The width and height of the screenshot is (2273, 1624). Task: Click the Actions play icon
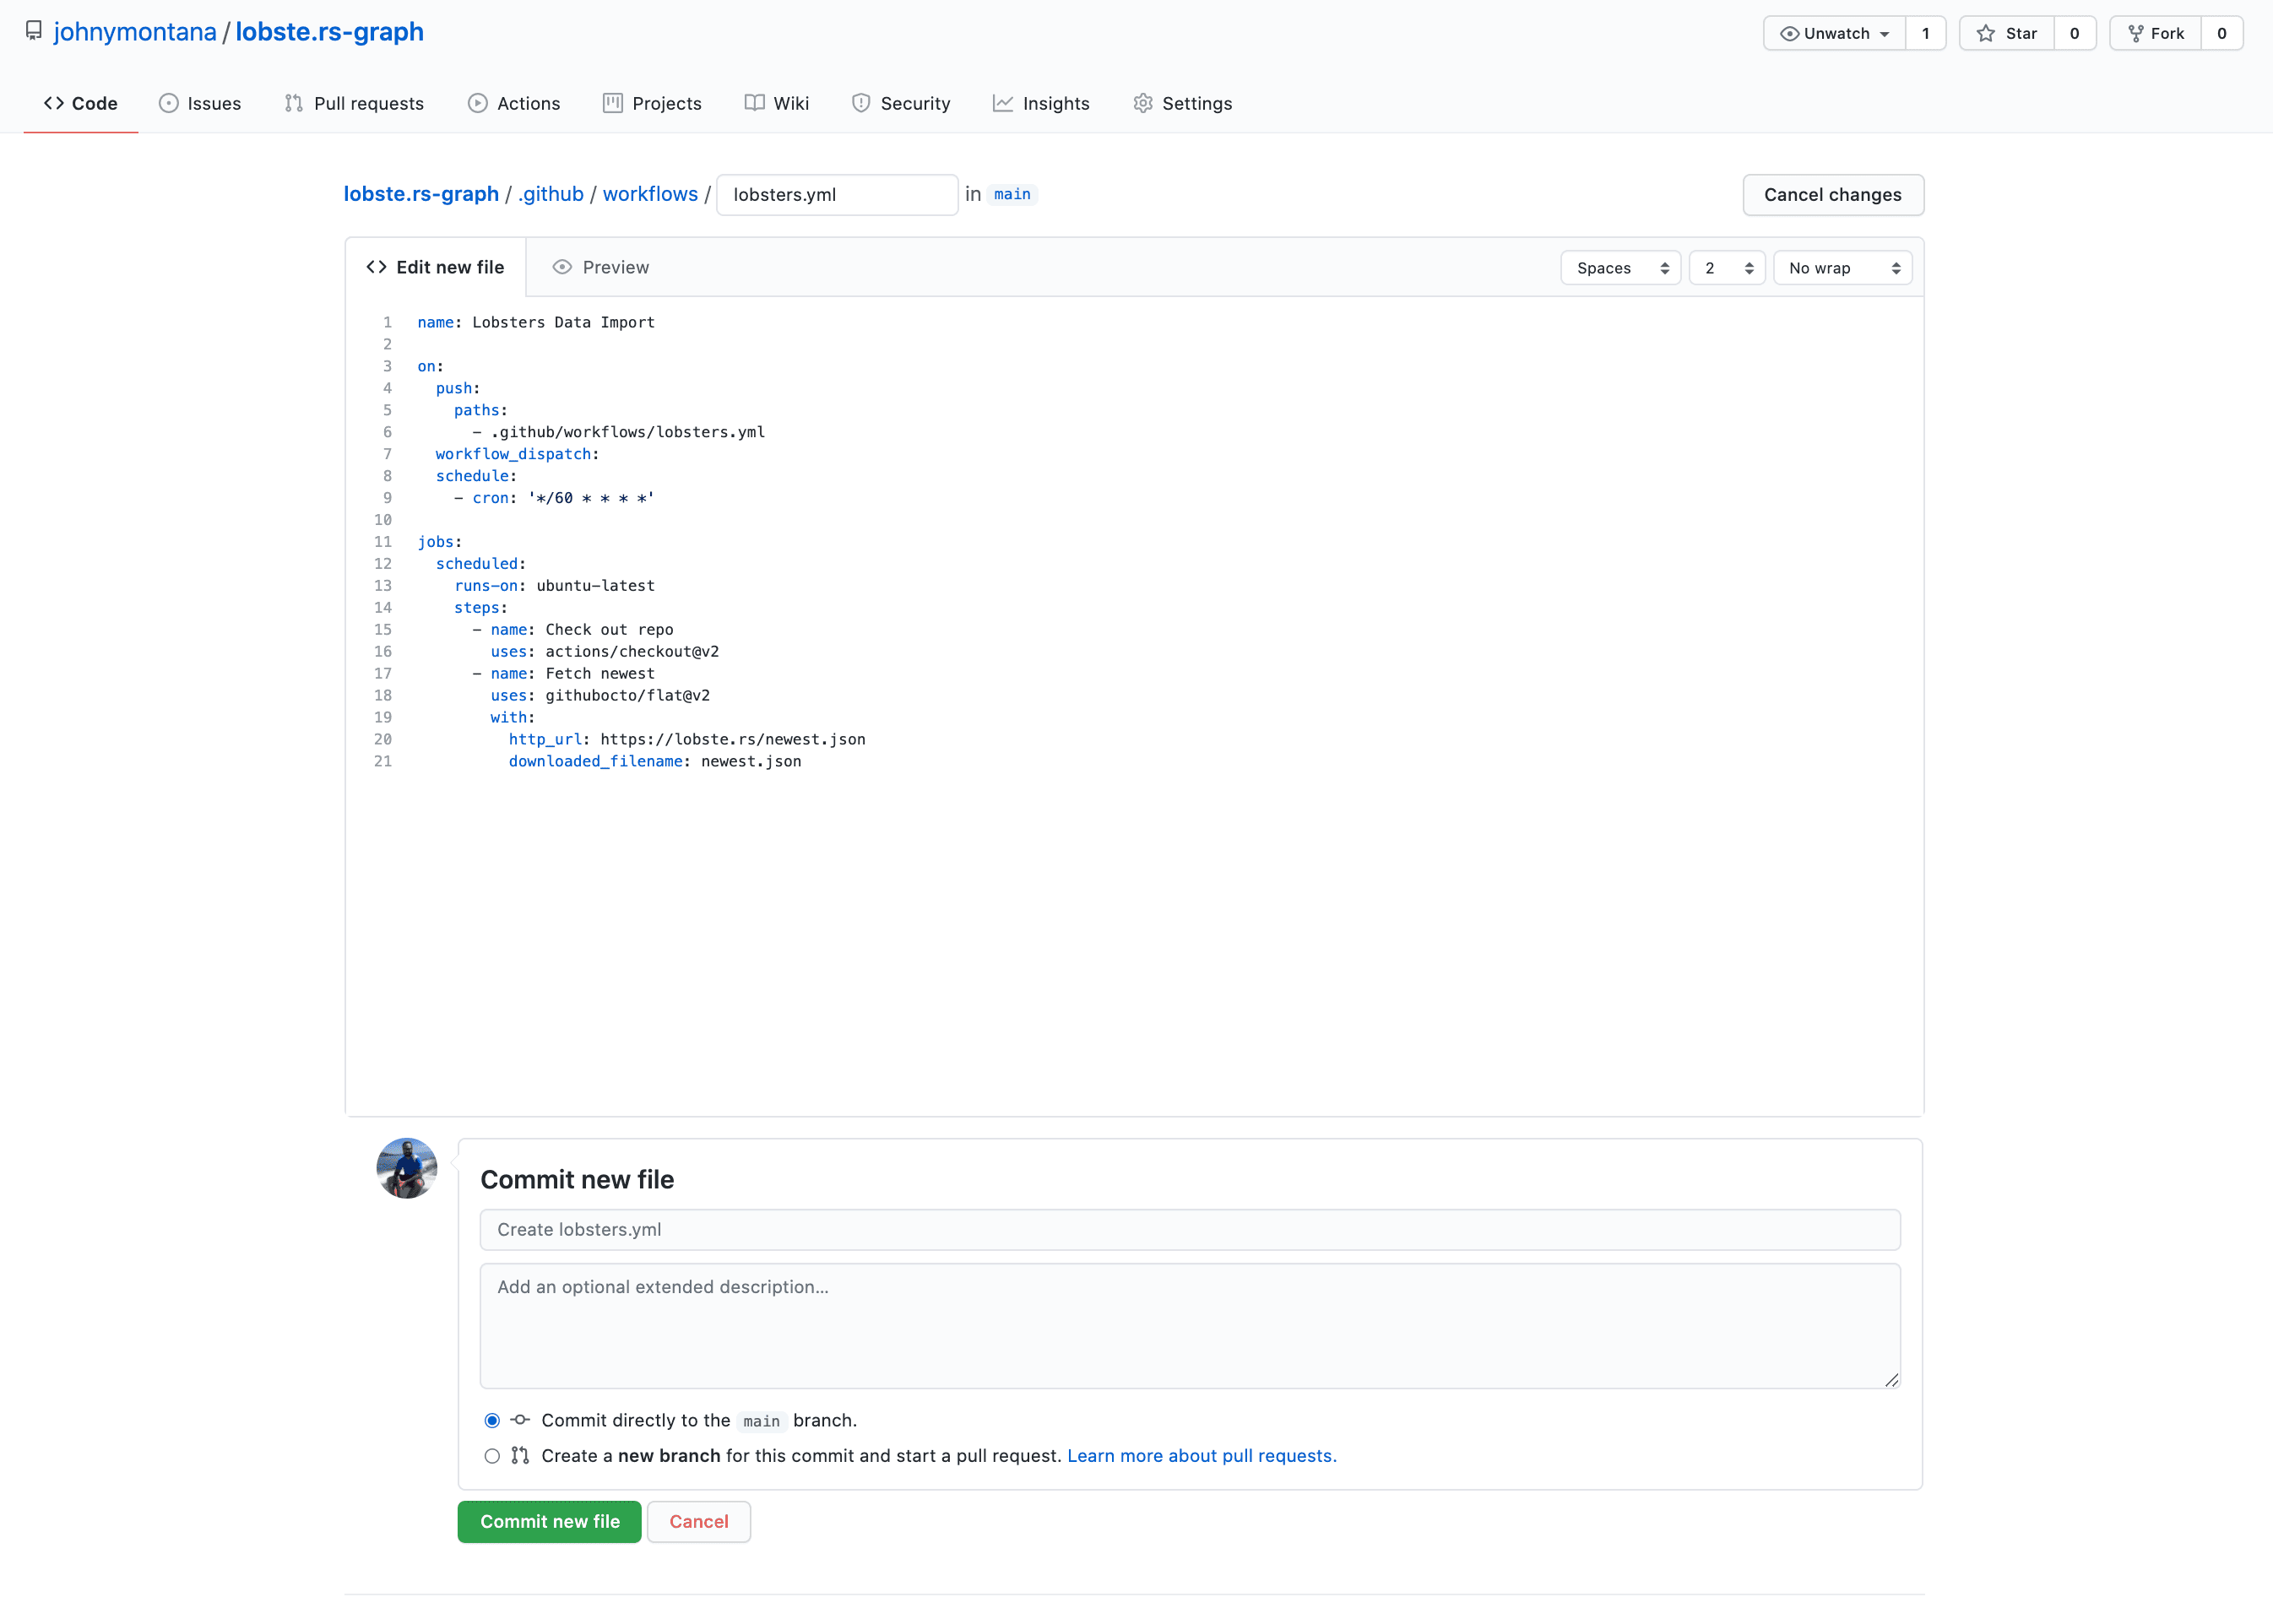478,103
